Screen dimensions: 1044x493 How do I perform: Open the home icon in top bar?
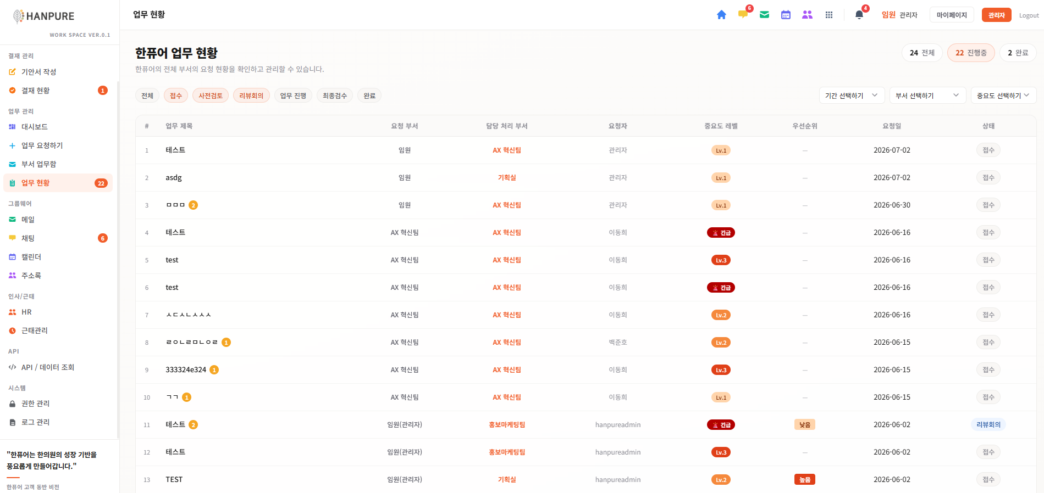721,15
